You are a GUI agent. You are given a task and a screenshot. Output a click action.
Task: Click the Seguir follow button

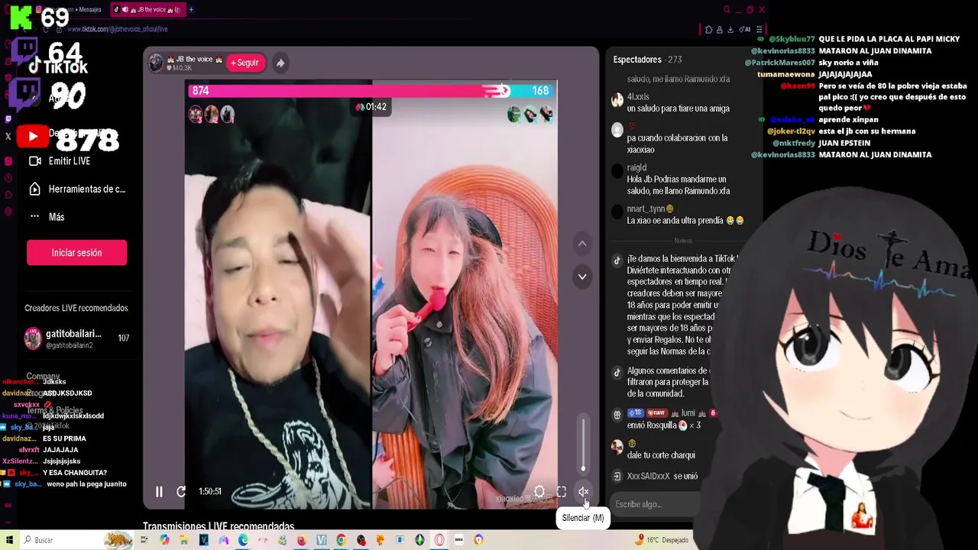click(x=245, y=63)
